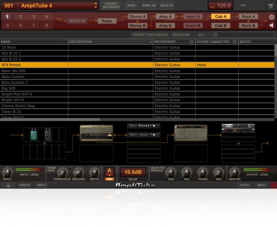The width and height of the screenshot is (277, 227).
Task: Switch to the Amp A module
Action: point(165,17)
